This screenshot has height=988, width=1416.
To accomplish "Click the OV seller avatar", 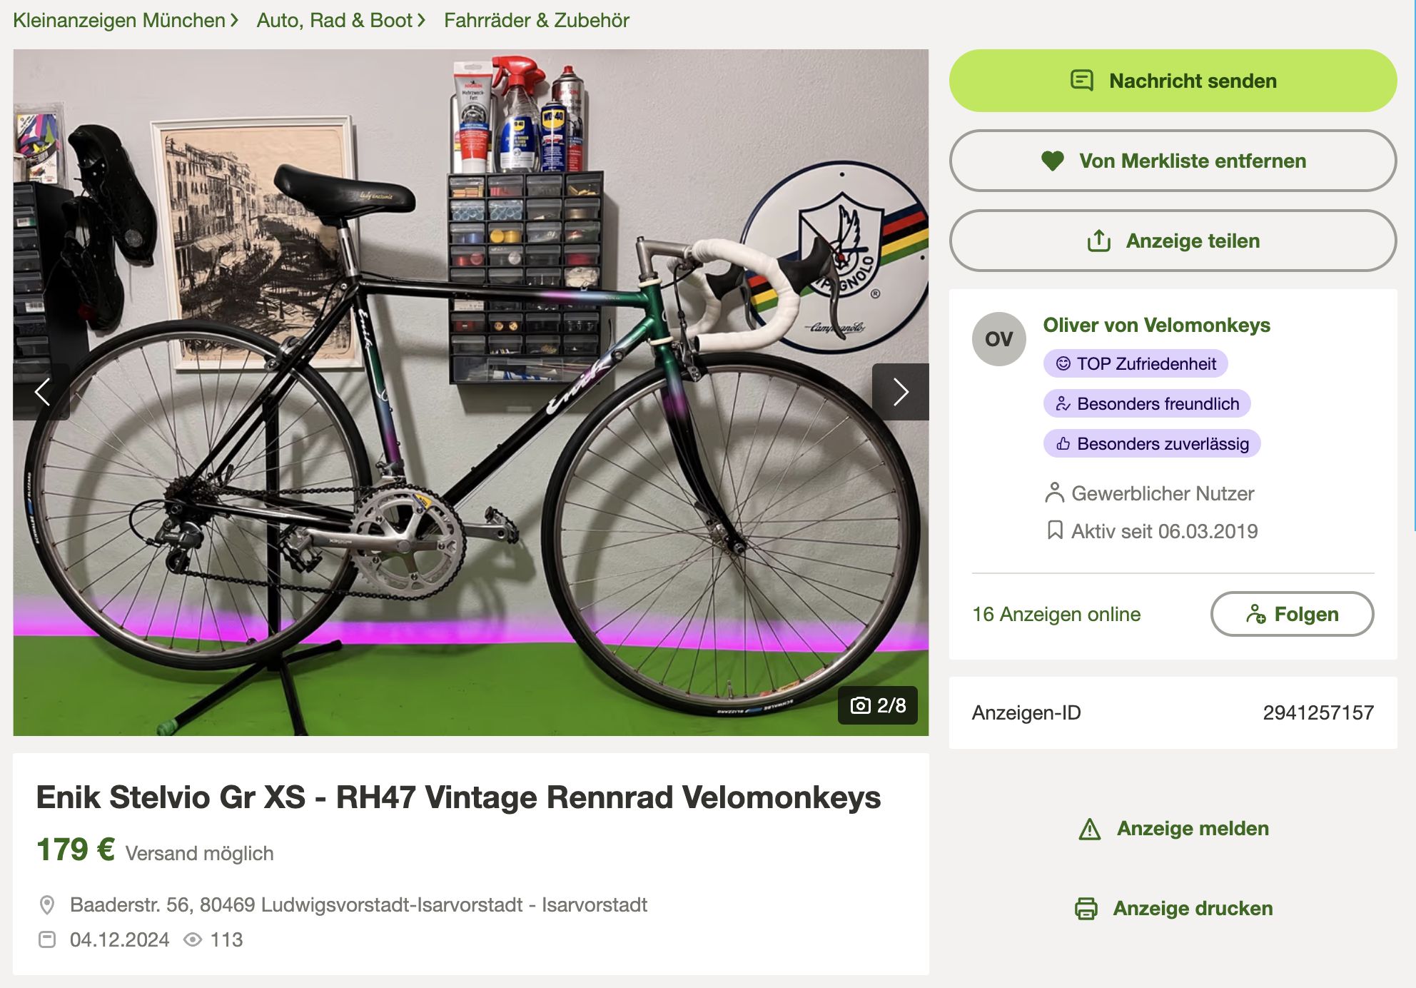I will [x=998, y=339].
